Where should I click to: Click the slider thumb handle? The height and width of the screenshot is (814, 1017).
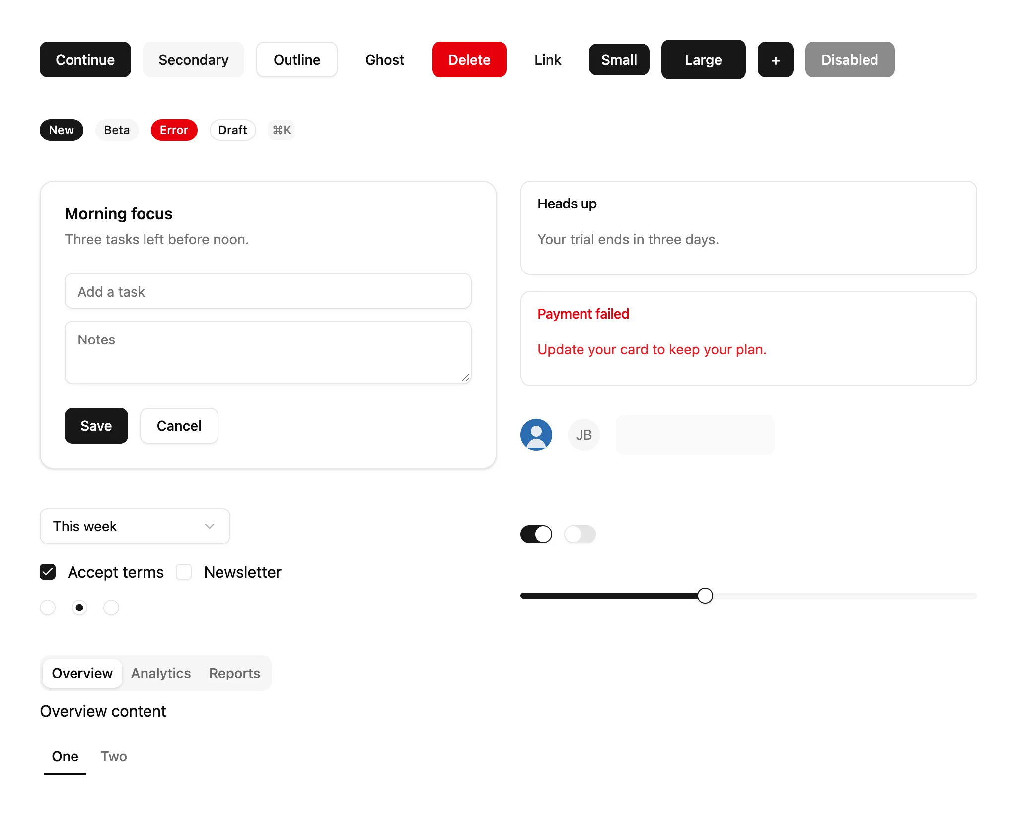[705, 596]
